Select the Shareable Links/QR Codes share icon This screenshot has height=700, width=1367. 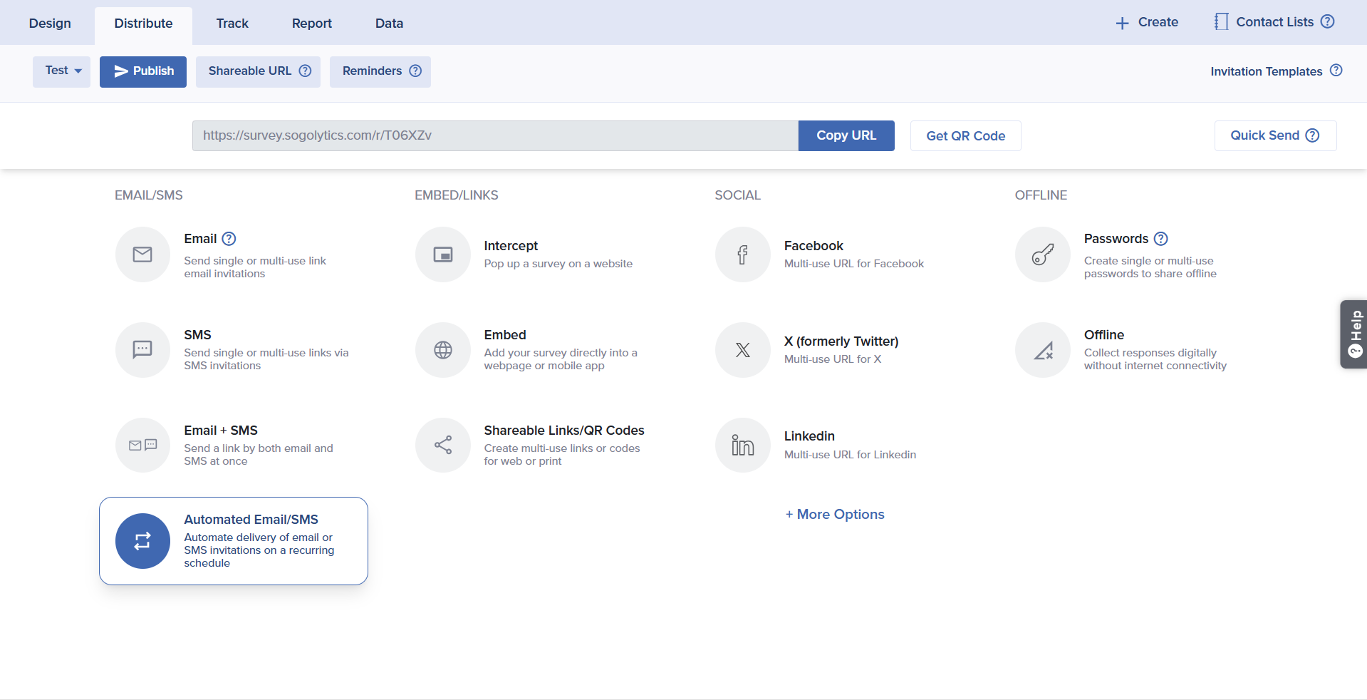[x=443, y=446]
